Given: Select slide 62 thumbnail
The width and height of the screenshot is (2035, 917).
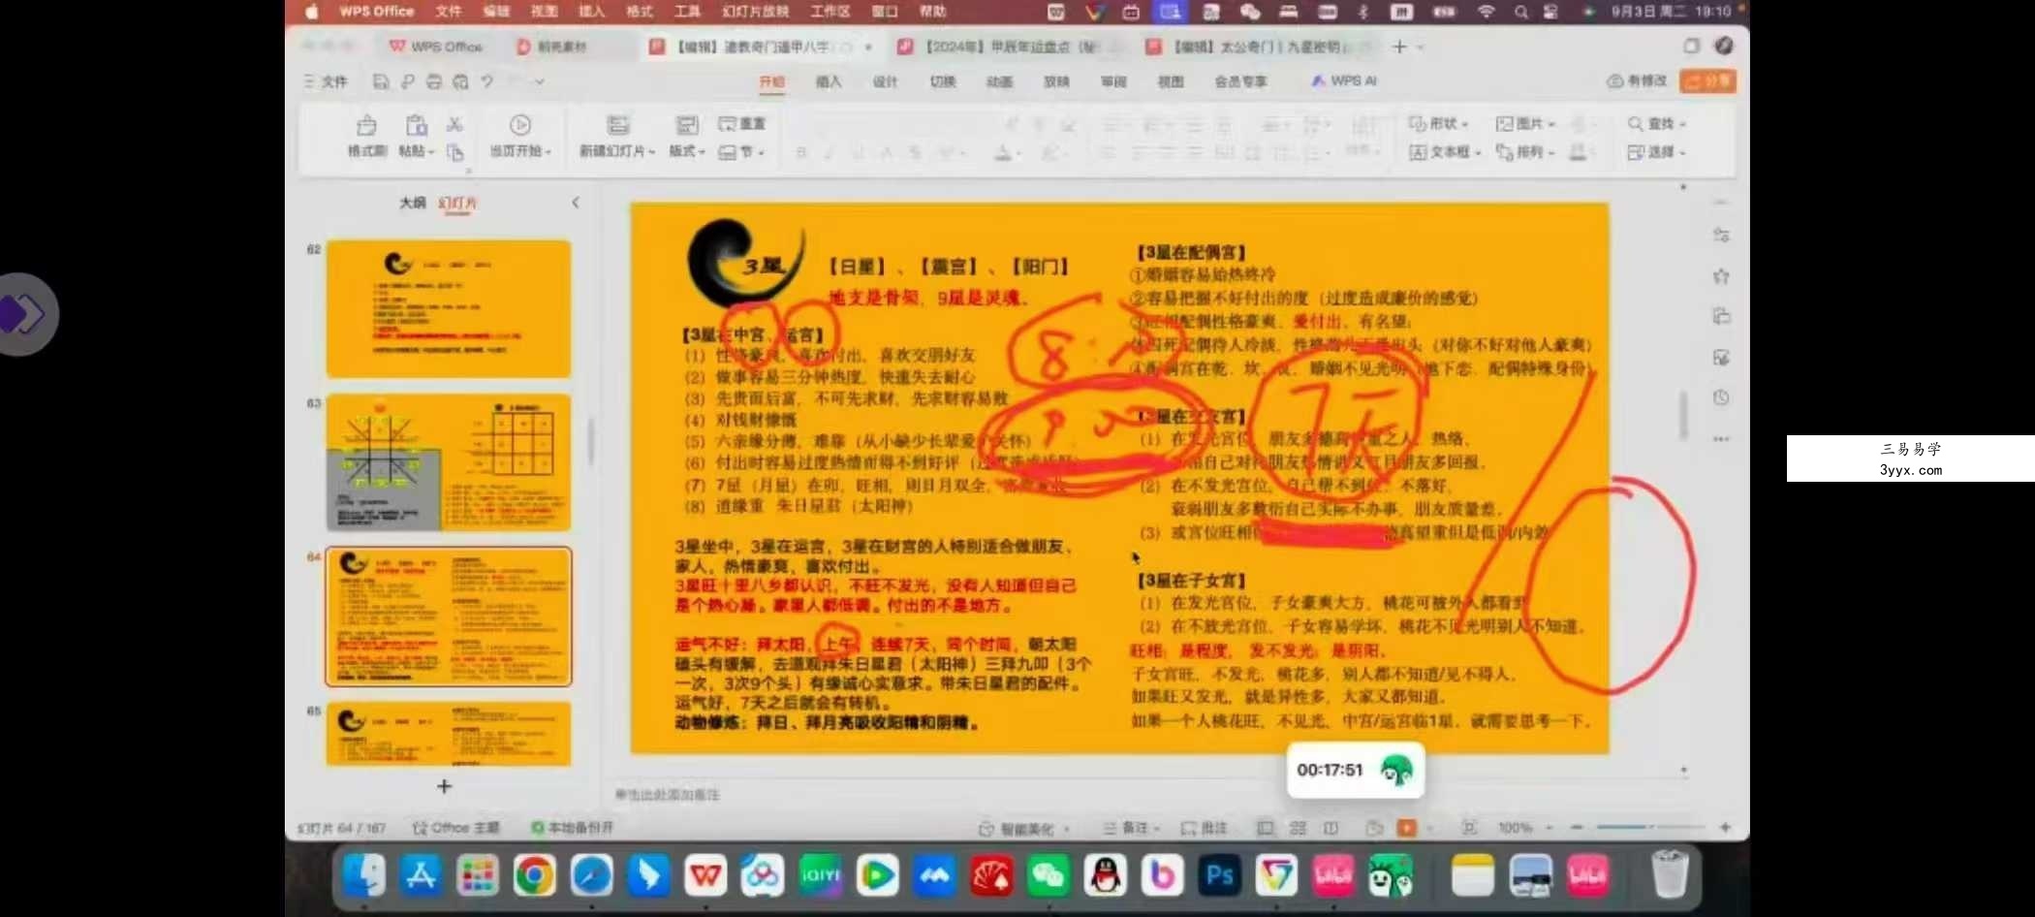Looking at the screenshot, I should [449, 309].
